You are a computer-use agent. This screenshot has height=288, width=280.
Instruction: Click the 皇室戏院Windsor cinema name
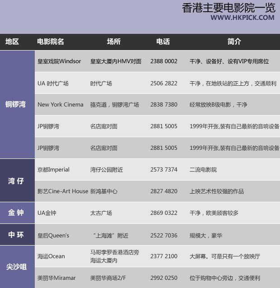(x=59, y=61)
